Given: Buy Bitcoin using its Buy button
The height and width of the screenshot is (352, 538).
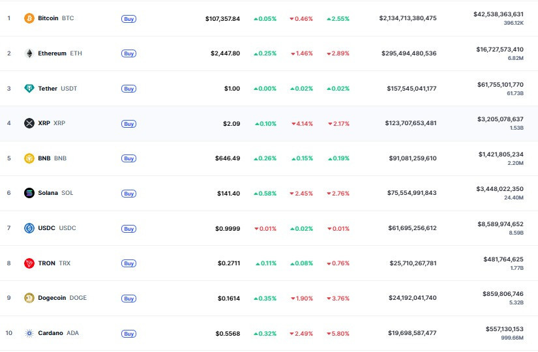Looking at the screenshot, I should coord(128,19).
